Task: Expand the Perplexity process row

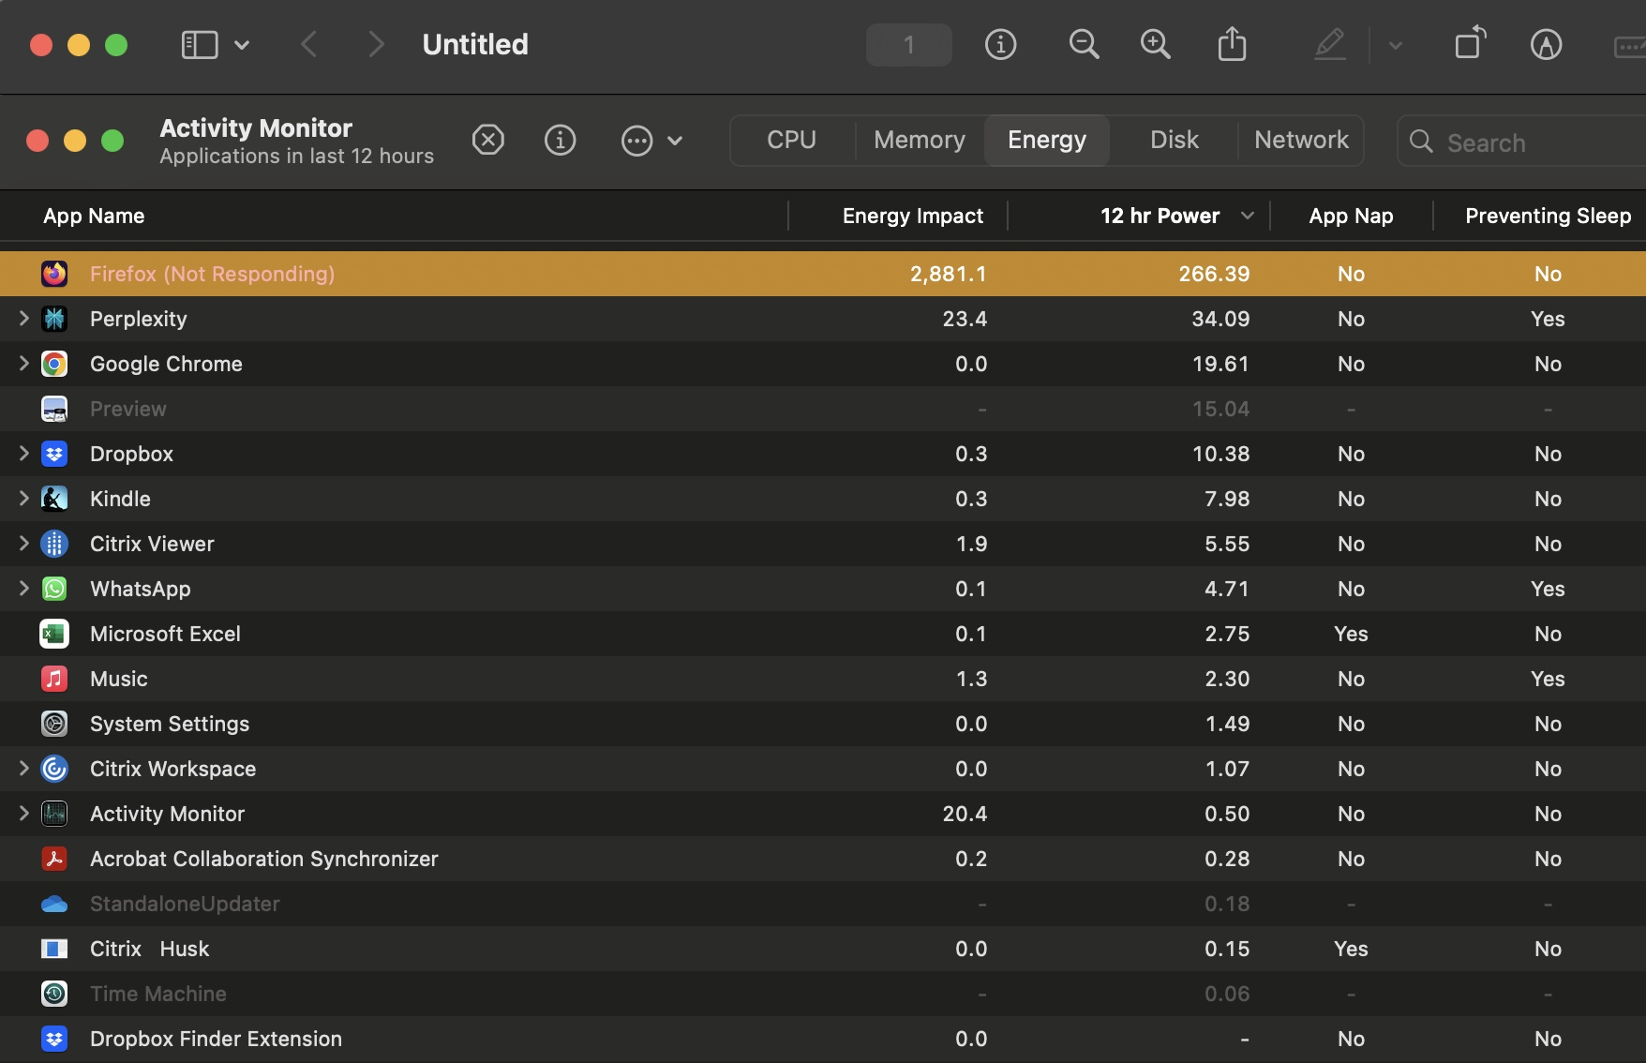Action: [23, 319]
